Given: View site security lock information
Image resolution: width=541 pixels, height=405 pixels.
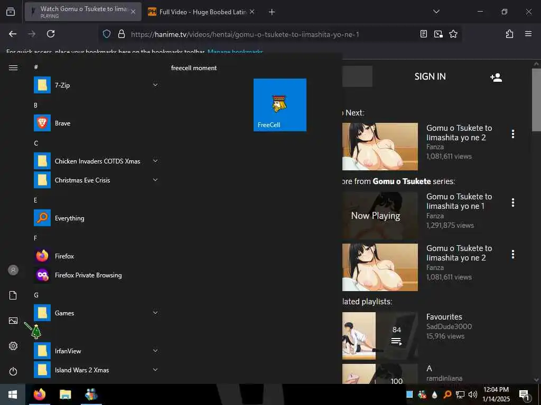Looking at the screenshot, I should point(121,34).
